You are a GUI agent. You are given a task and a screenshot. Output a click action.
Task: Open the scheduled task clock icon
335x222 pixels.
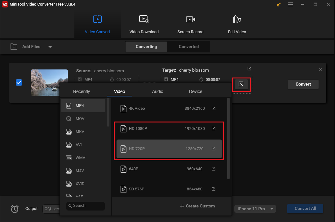tap(15, 209)
